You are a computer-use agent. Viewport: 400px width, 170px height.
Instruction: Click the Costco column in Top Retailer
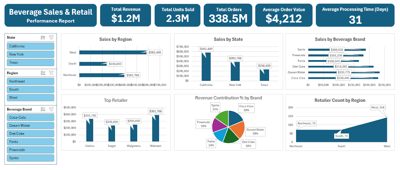click(90, 130)
